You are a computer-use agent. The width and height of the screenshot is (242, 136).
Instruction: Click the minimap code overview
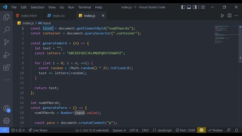coord(226,35)
